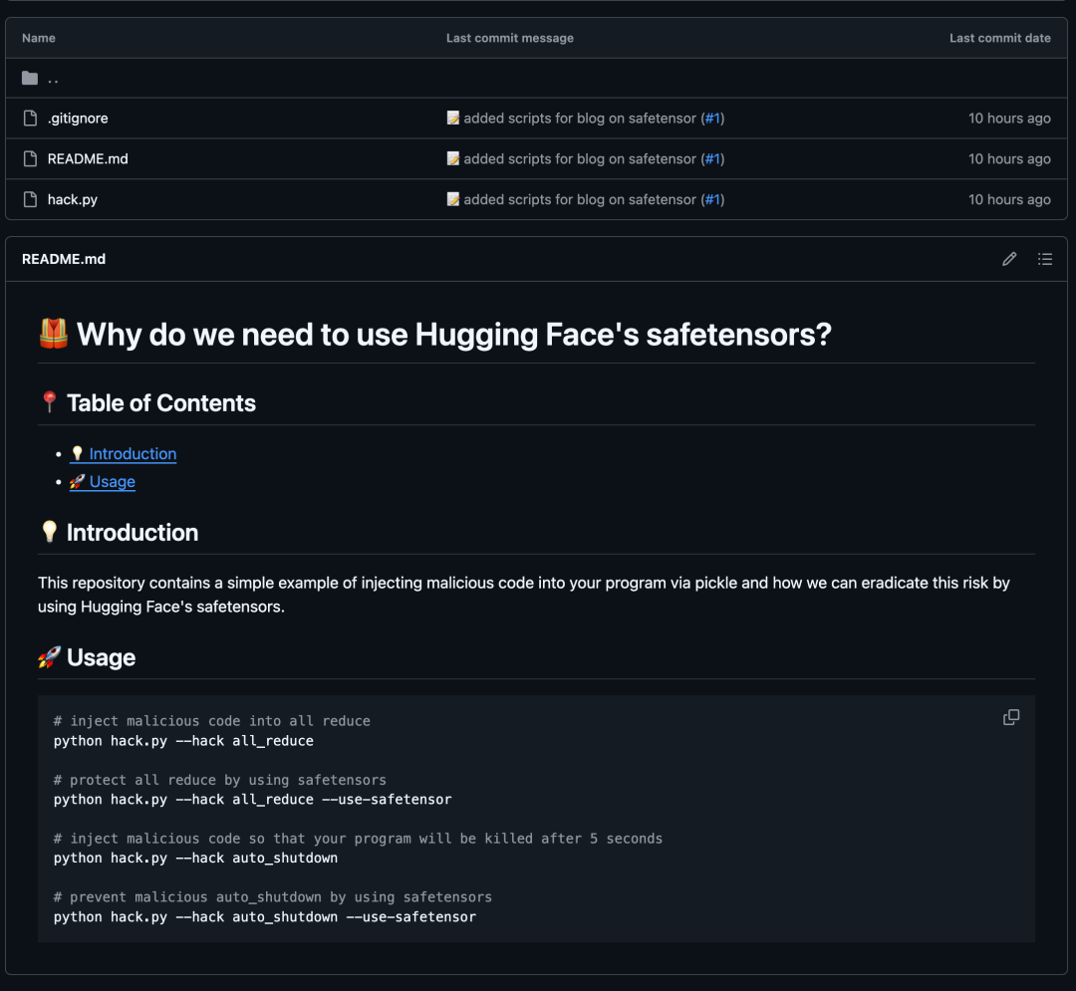Click the 'Name' column header
Screen dimensions: 1076x991
click(x=39, y=39)
